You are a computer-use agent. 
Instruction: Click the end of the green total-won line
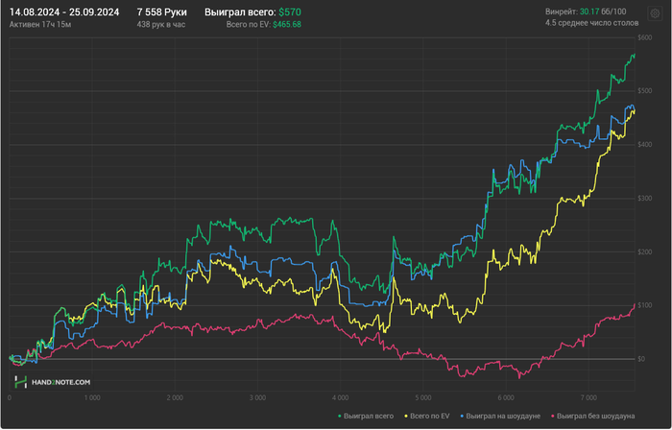pos(635,55)
